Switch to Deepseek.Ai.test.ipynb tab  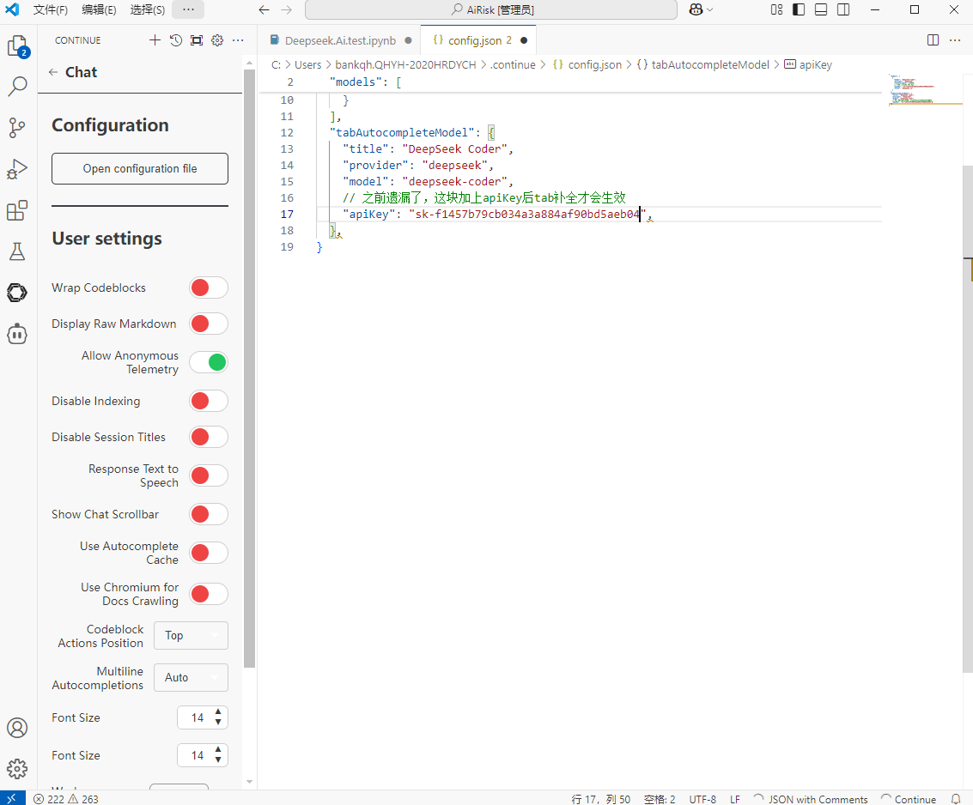340,40
